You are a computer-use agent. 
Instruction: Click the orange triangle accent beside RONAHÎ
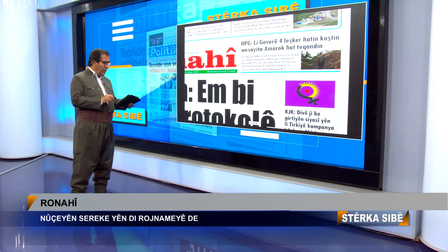31,203
